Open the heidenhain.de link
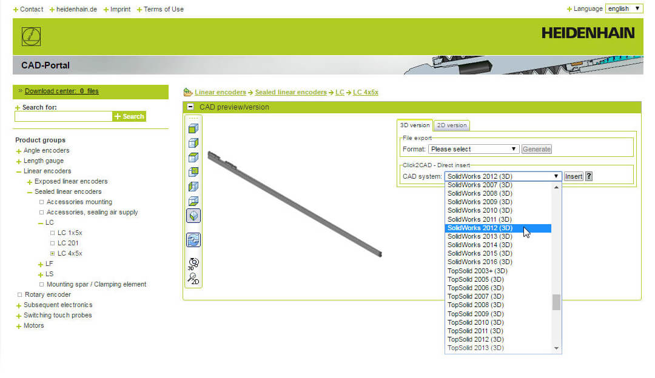655x378 pixels. pyautogui.click(x=76, y=9)
